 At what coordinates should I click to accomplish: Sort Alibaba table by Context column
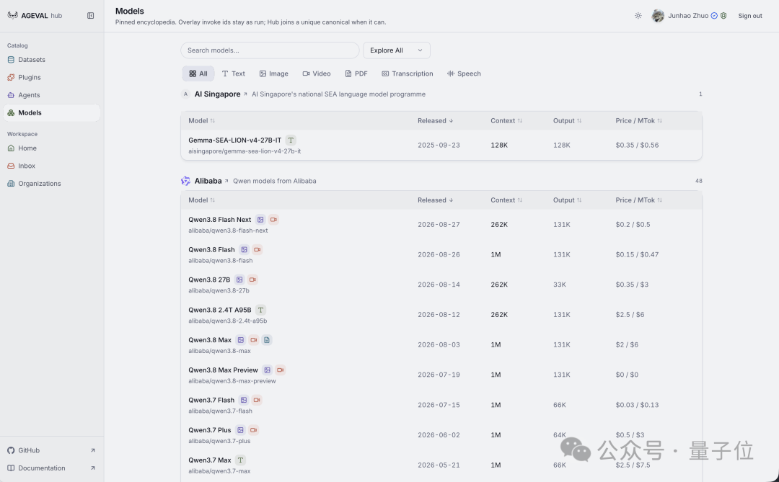click(x=506, y=200)
